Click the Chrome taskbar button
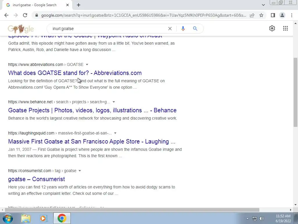Screen dimensions: 298x224 tap(62, 218)
